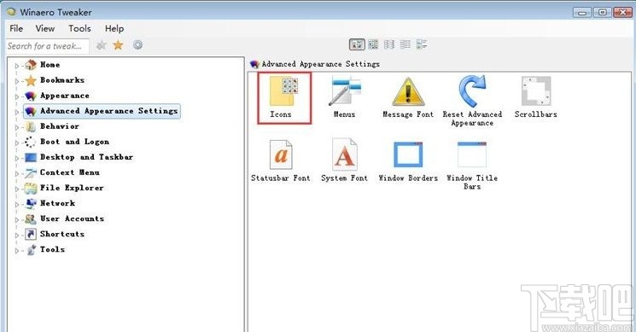
Task: Select Appearance category in tree
Action: (65, 96)
